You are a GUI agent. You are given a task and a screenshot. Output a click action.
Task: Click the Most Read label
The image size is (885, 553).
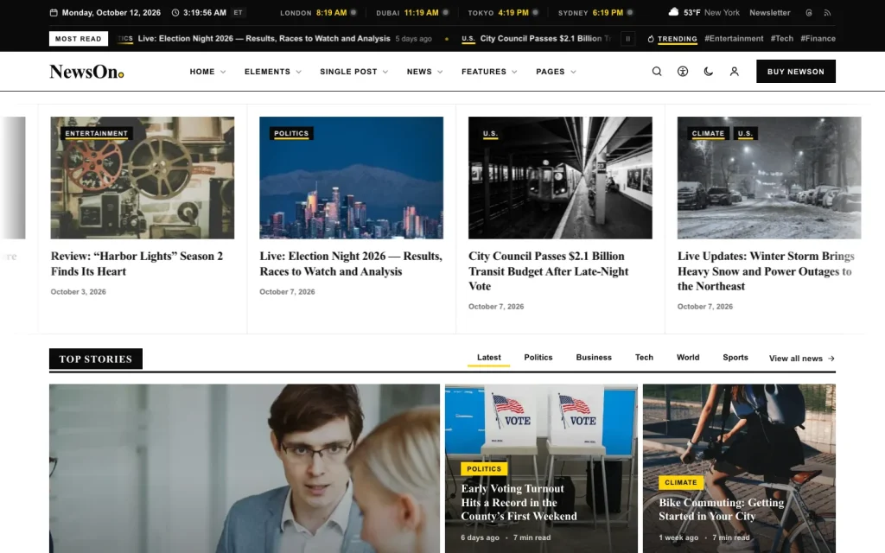tap(79, 38)
